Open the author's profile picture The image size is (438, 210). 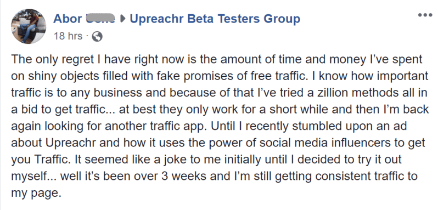click(29, 26)
